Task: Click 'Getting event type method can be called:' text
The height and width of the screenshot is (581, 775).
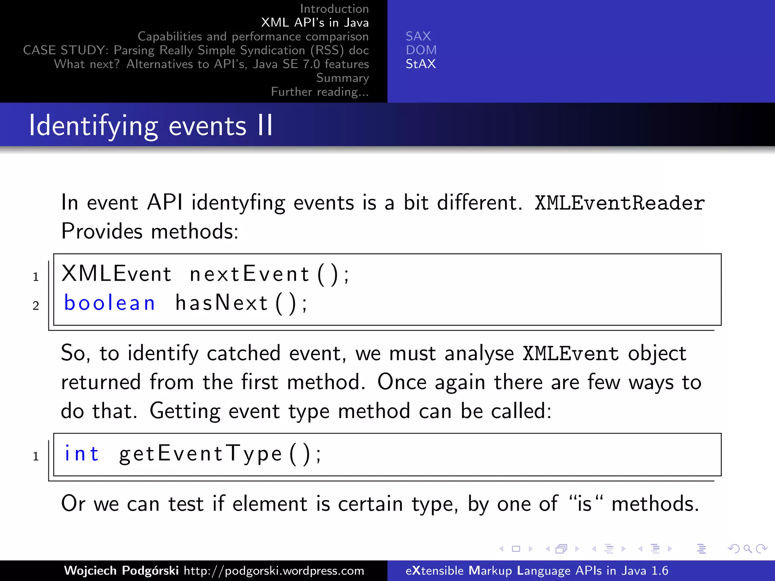Action: coord(350,411)
